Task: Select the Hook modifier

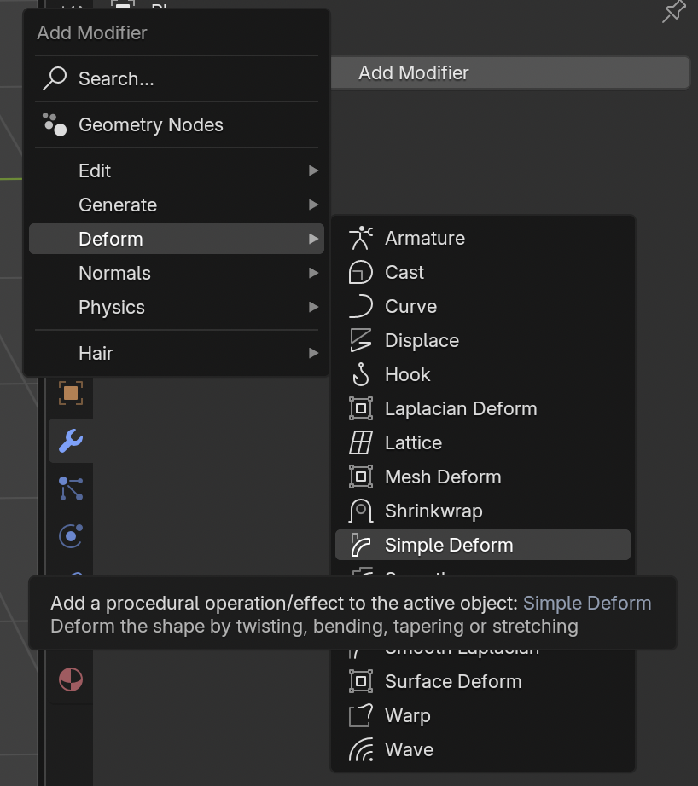Action: pos(407,375)
